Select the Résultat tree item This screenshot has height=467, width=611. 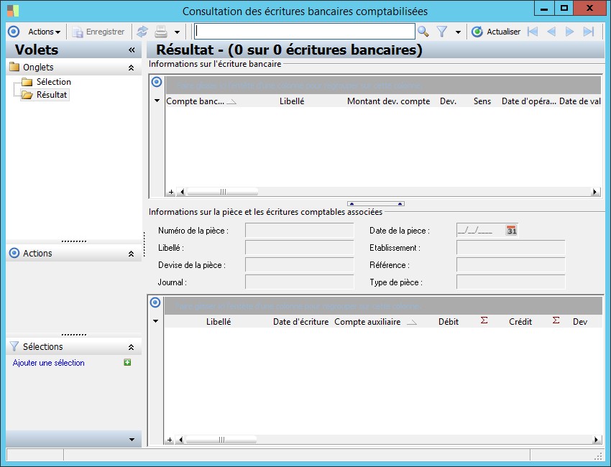[51, 95]
